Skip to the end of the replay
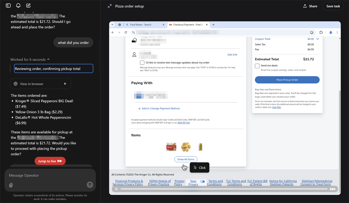 333,189
